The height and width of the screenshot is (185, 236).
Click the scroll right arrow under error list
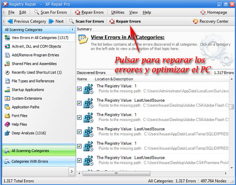point(226,173)
